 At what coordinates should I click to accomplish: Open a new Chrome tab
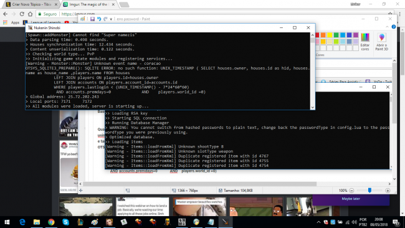[x=124, y=4]
